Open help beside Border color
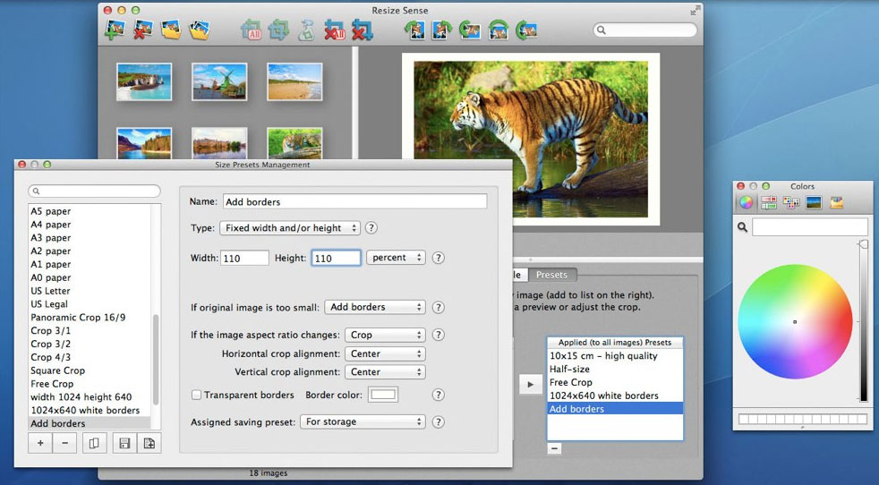Image resolution: width=879 pixels, height=485 pixels. coord(439,395)
